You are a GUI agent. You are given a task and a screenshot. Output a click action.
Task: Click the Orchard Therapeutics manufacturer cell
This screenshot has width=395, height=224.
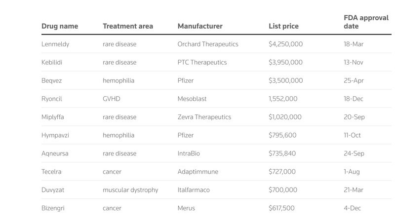tap(208, 44)
